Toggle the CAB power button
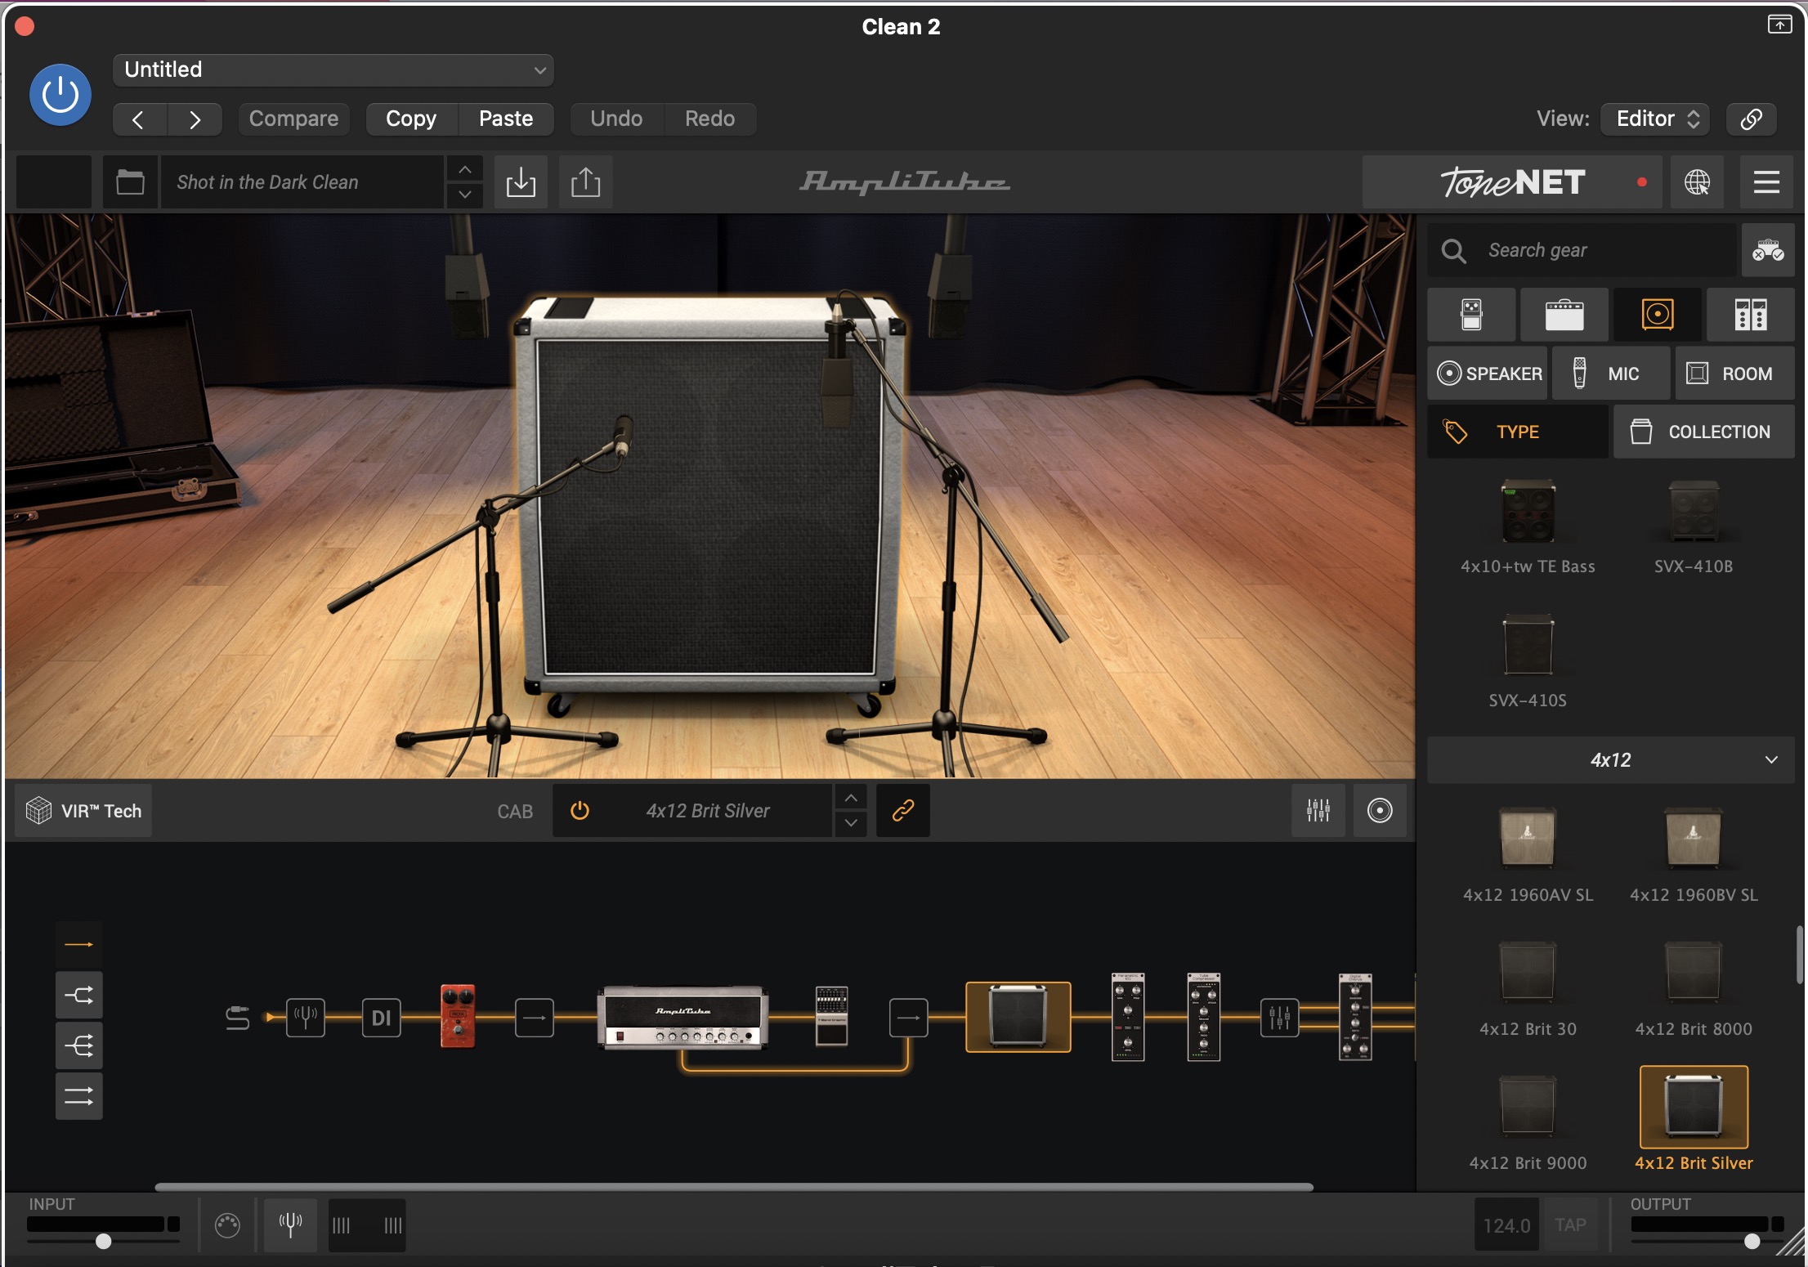 click(580, 811)
